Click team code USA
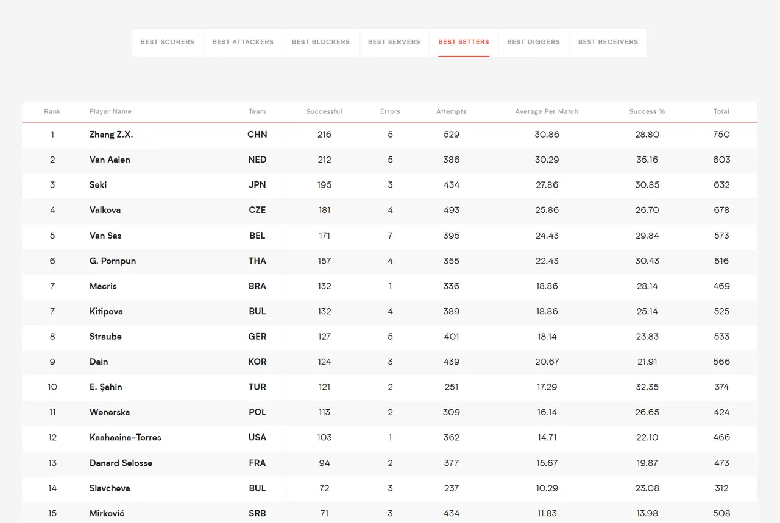780x523 pixels. tap(257, 437)
